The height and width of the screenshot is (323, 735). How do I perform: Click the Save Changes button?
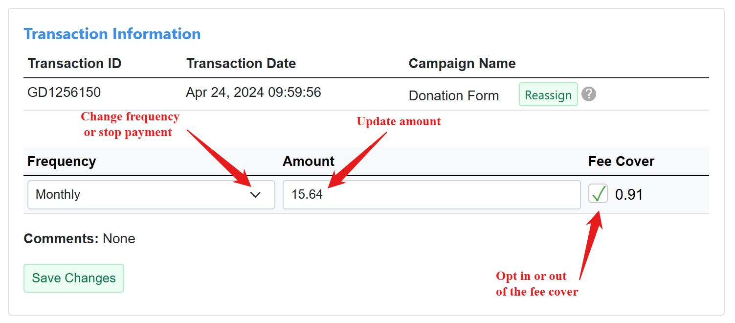coord(74,278)
